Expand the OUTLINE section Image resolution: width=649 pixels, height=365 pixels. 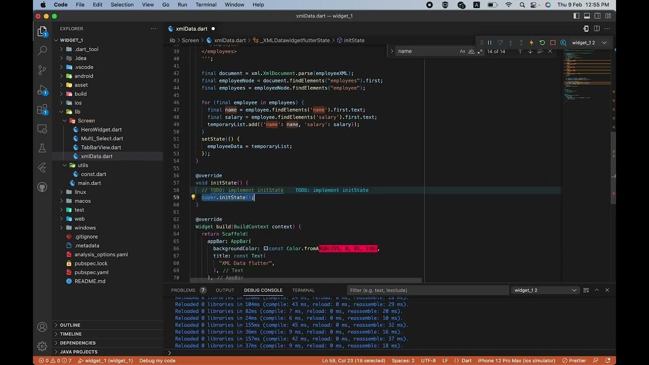[x=70, y=325]
